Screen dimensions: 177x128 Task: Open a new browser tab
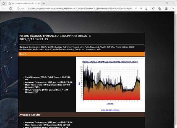point(44,4)
